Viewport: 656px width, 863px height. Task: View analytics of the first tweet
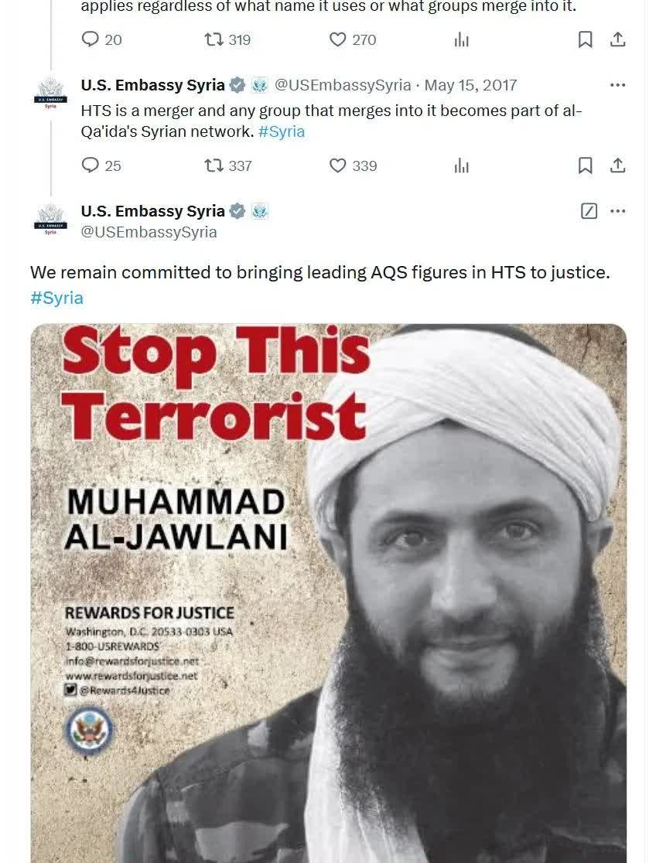pyautogui.click(x=462, y=39)
